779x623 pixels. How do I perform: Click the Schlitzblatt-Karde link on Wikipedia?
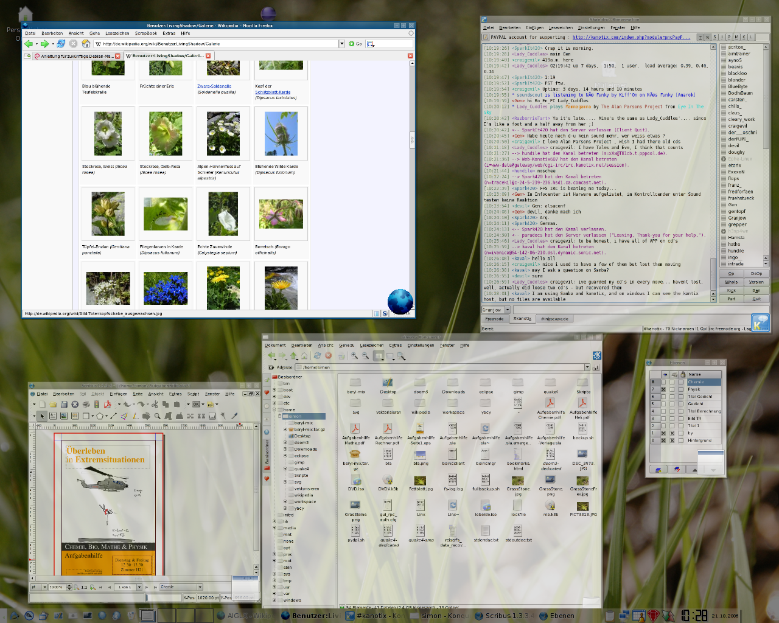pyautogui.click(x=272, y=92)
